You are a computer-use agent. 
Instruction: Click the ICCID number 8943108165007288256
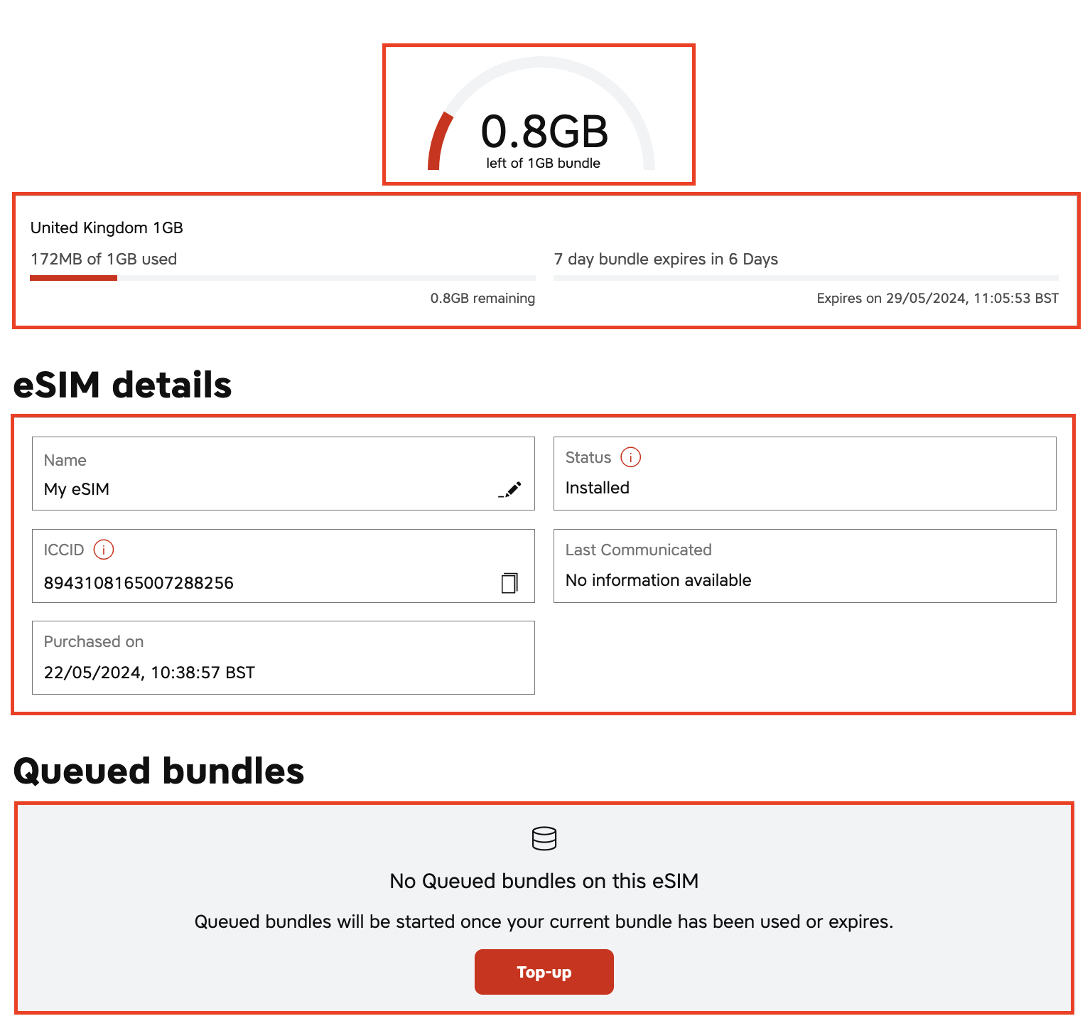tap(139, 583)
